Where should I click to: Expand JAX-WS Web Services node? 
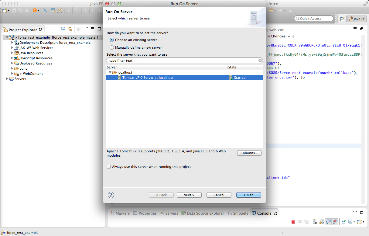point(12,48)
